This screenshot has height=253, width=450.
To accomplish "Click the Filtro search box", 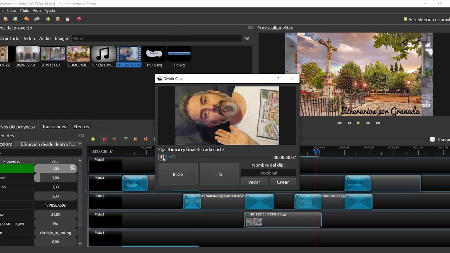I will click(x=156, y=38).
